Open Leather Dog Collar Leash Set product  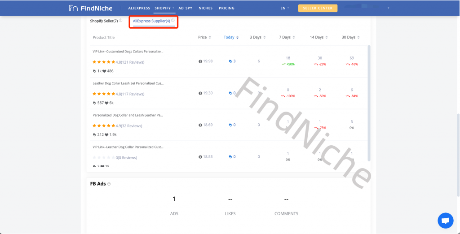click(128, 83)
